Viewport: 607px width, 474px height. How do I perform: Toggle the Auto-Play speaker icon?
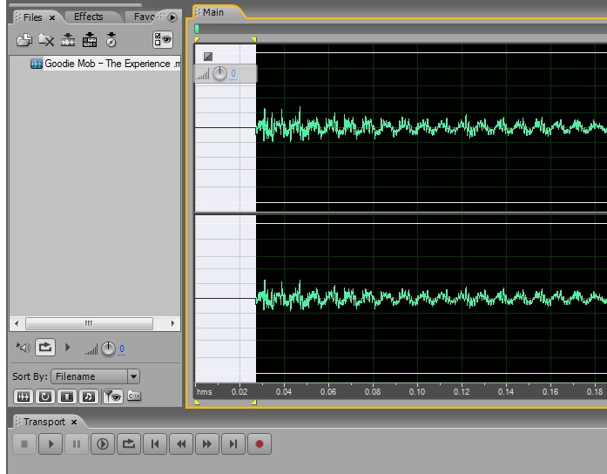pyautogui.click(x=24, y=348)
